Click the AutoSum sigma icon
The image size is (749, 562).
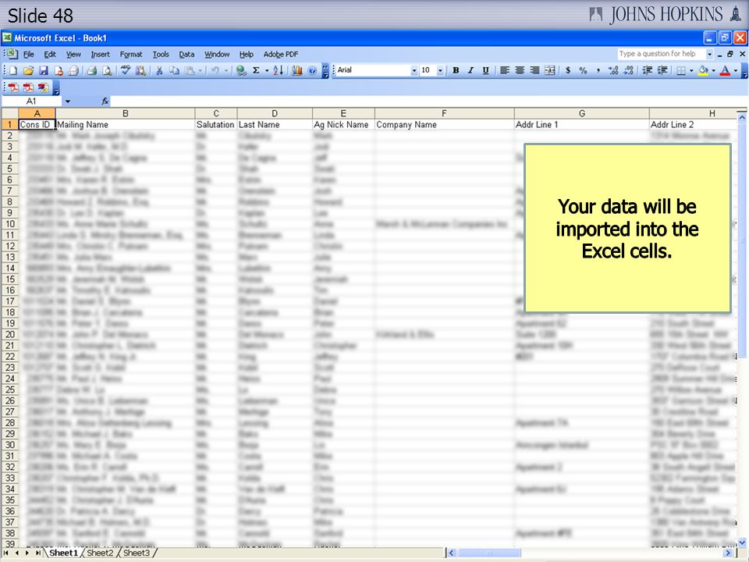(256, 71)
